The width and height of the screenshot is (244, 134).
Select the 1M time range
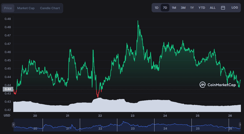point(174,8)
